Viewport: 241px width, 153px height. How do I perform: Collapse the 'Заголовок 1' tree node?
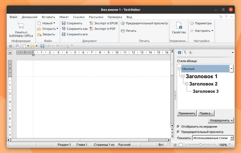(183, 76)
